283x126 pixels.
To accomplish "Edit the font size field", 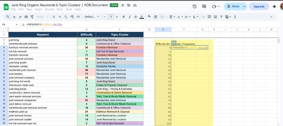I will [x=111, y=17].
